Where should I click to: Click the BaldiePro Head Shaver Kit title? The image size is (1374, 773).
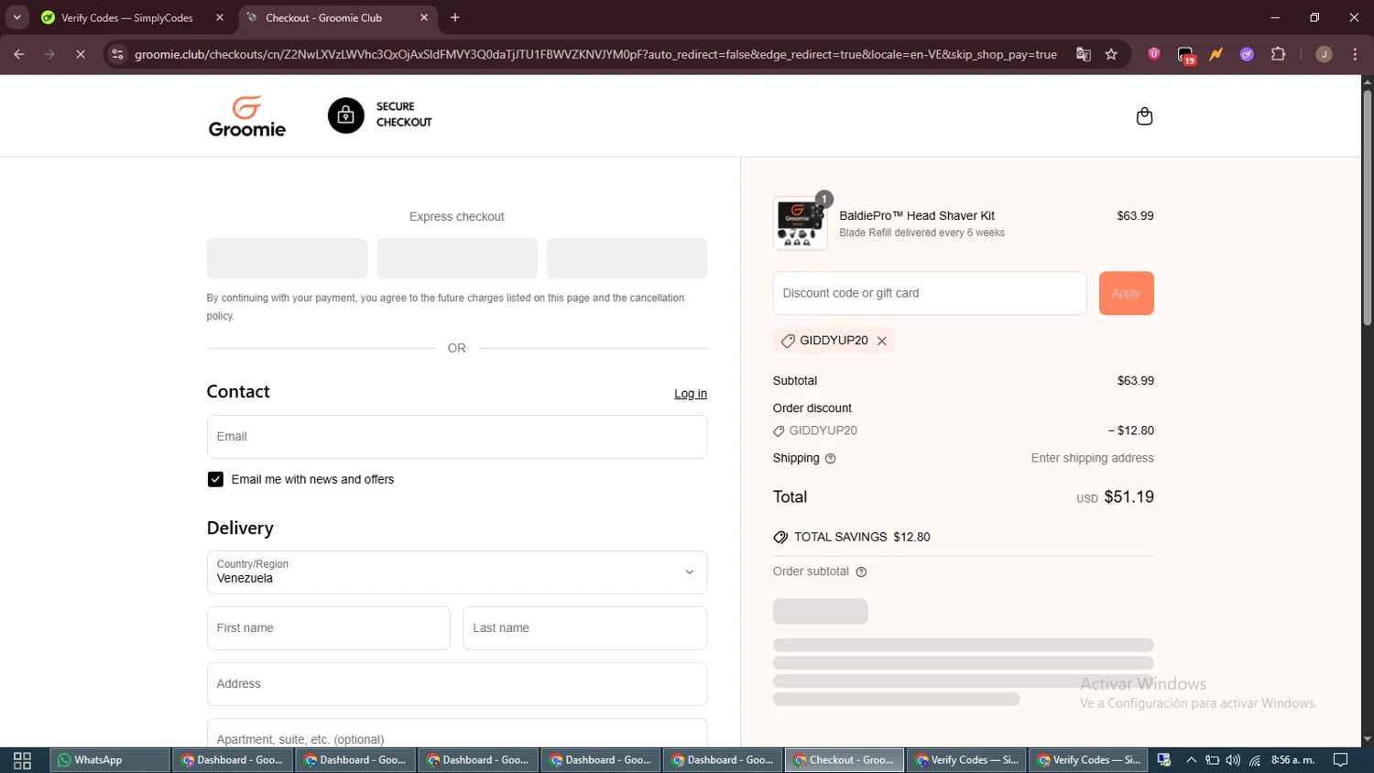(x=917, y=216)
